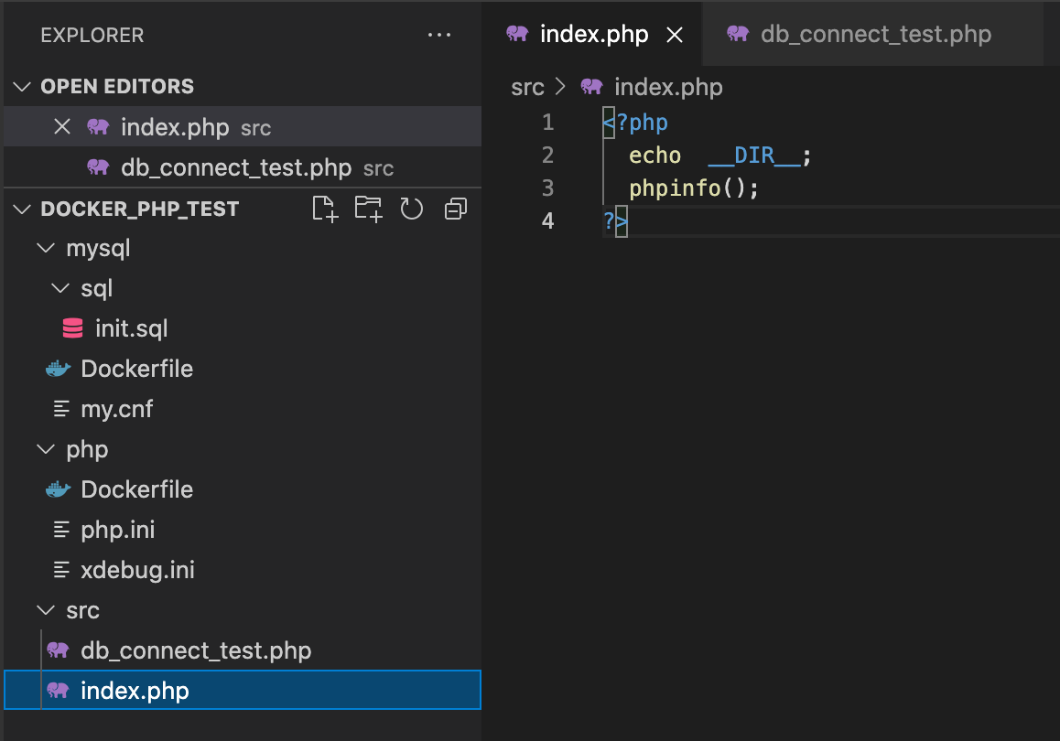Open src in the breadcrumb bar

527,86
